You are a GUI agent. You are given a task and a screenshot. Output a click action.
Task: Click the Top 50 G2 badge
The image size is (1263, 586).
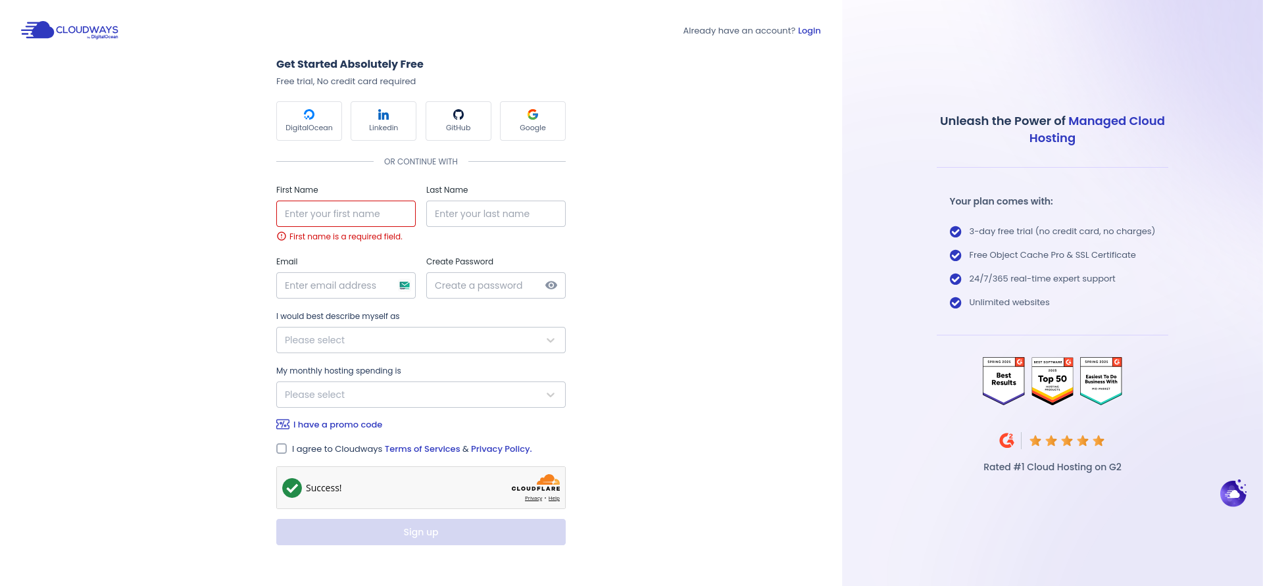[1052, 381]
